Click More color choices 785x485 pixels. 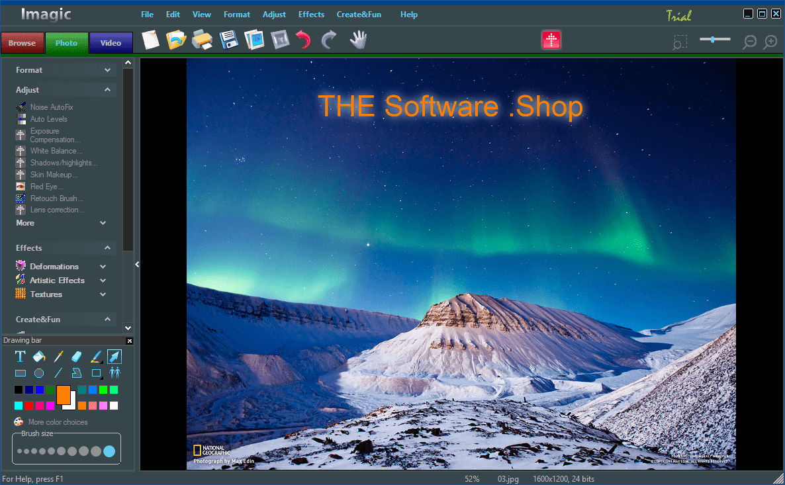click(x=58, y=422)
